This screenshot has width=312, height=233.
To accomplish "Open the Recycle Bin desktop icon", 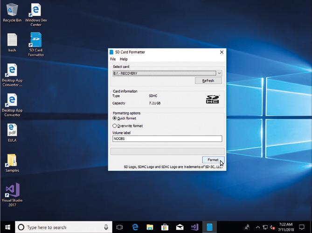I will tap(12, 13).
